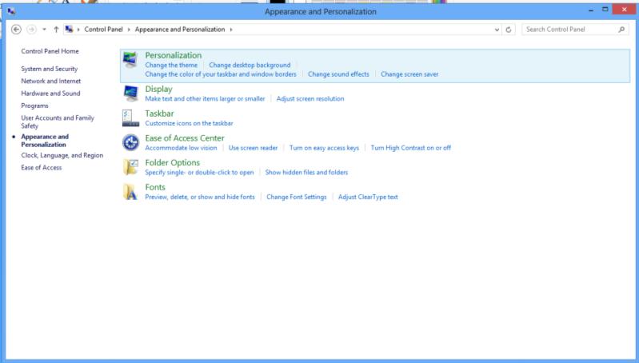Click the search magnifier icon
This screenshot has height=363, width=639.
tap(621, 30)
